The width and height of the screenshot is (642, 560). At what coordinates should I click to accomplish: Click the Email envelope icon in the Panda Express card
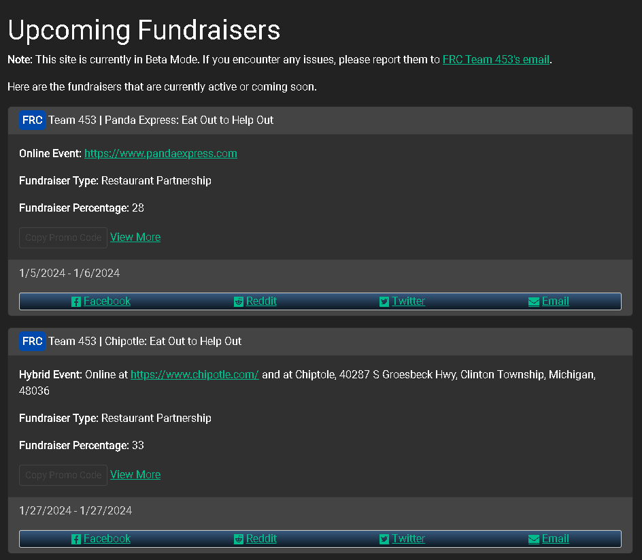pos(533,302)
